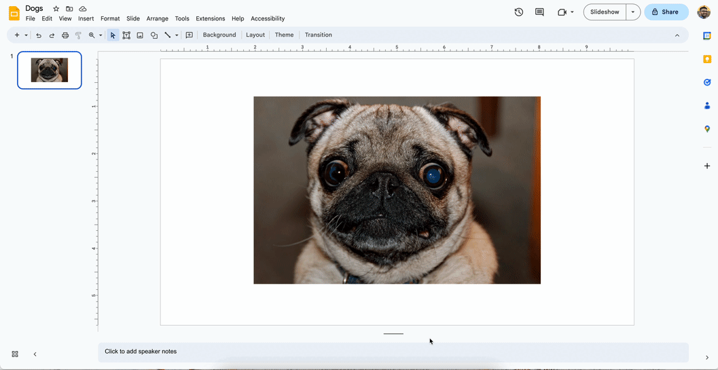This screenshot has height=370, width=718.
Task: Rename the Dogs presentation title
Action: [x=35, y=8]
